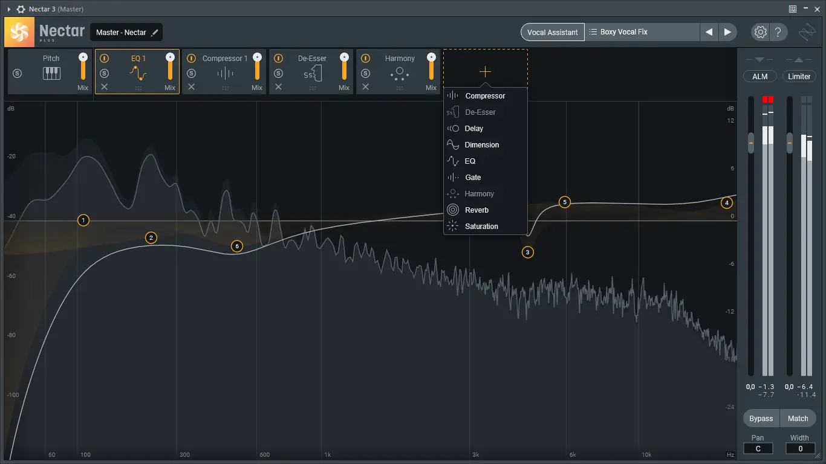Image resolution: width=826 pixels, height=464 pixels.
Task: Open Nectar settings gear
Action: [x=761, y=32]
